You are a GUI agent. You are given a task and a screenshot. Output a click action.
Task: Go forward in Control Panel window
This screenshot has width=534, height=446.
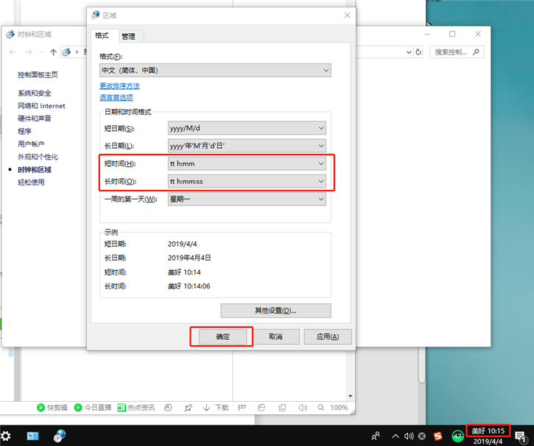[29, 52]
